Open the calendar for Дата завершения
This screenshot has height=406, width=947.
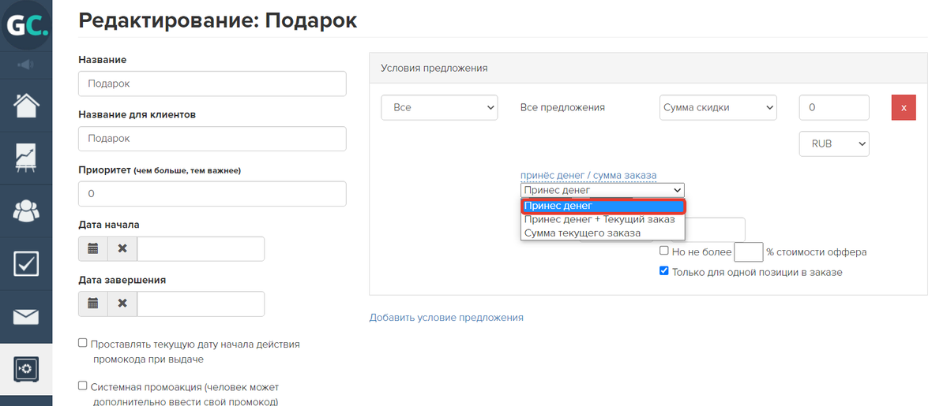pyautogui.click(x=93, y=304)
